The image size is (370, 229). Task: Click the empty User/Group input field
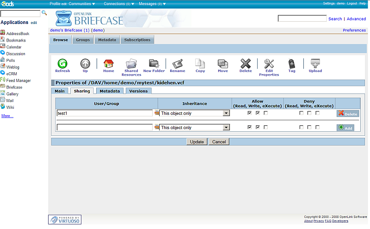tap(105, 127)
